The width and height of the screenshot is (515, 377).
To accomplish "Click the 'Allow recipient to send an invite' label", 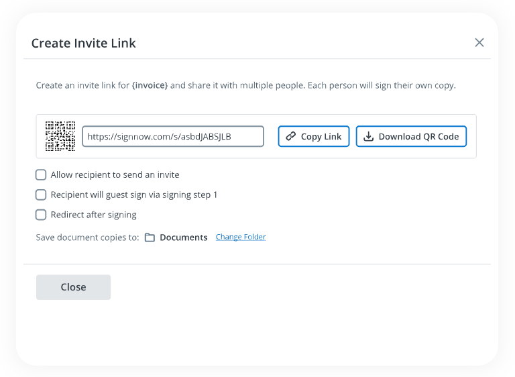I will click(x=115, y=175).
